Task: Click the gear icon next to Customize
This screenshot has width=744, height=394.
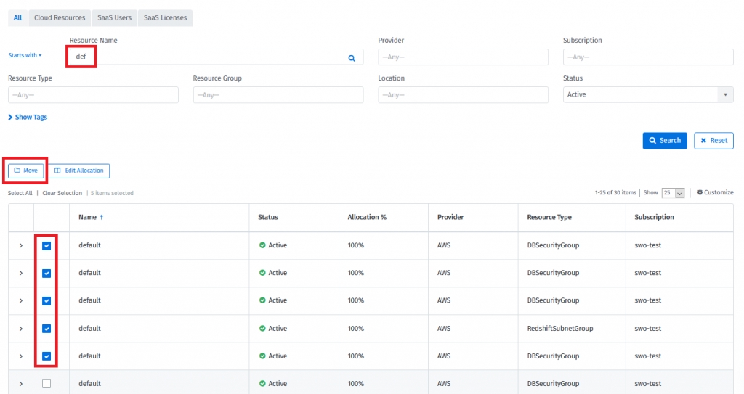Action: click(x=700, y=192)
